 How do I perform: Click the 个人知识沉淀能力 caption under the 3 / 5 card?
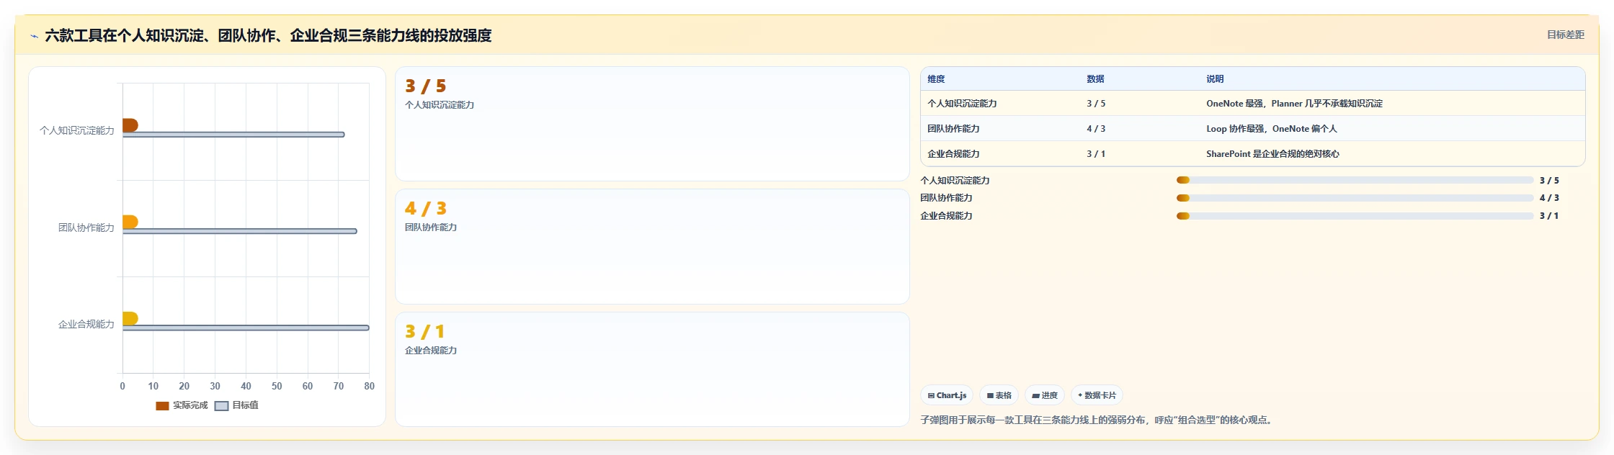click(440, 104)
